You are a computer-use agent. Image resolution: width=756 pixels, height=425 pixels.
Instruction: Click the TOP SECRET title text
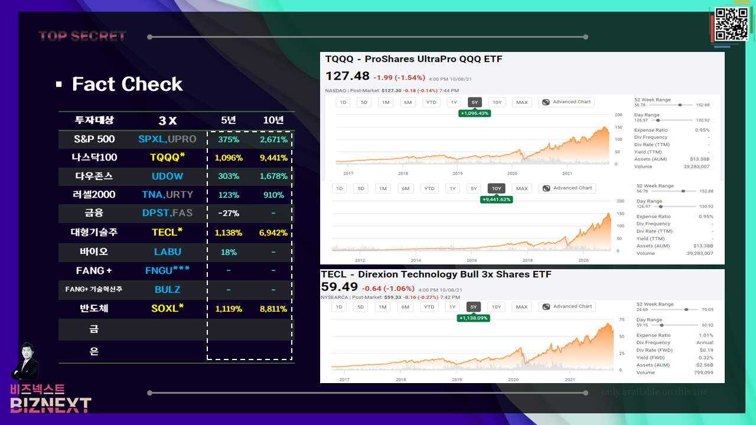click(x=82, y=36)
